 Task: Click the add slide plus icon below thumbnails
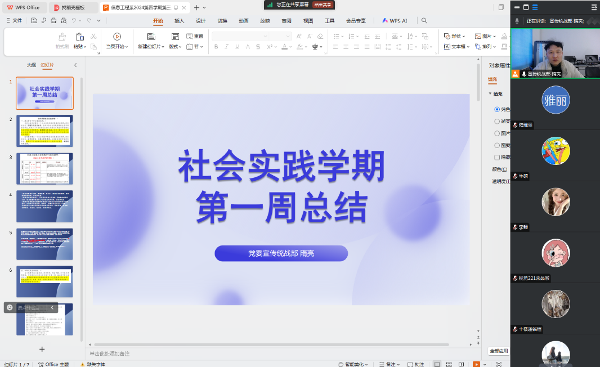point(42,349)
